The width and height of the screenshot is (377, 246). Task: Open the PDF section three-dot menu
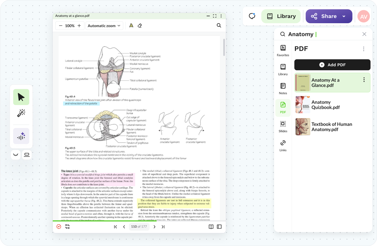click(363, 49)
